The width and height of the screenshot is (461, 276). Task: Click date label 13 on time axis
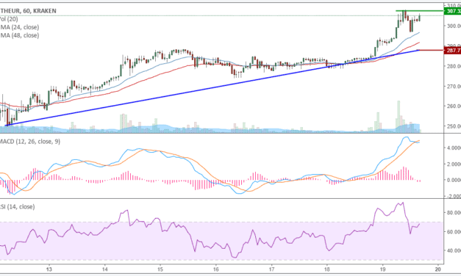coord(49,269)
